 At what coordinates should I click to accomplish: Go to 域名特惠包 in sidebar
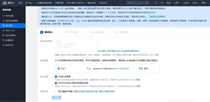point(11,35)
